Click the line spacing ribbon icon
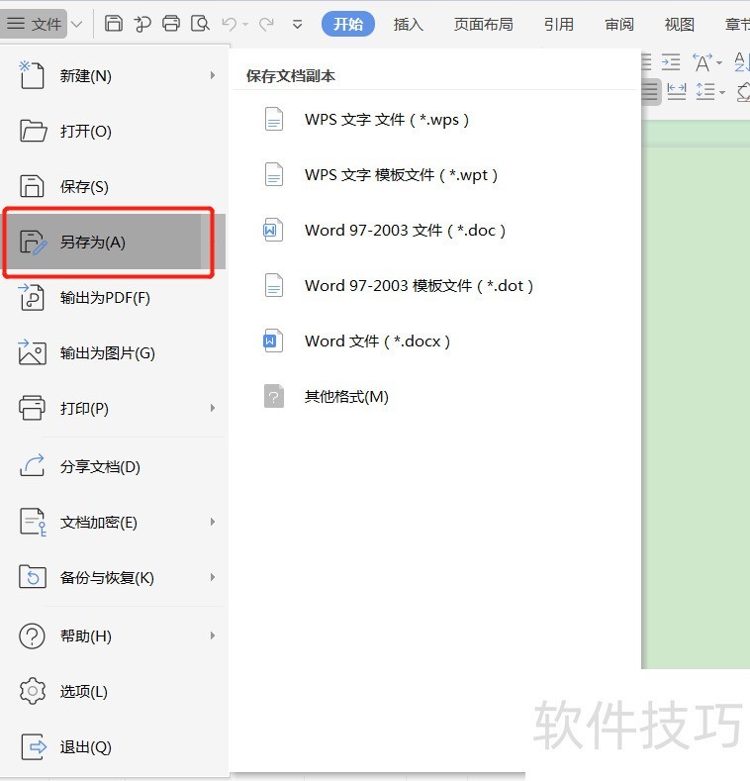This screenshot has height=781, width=750. pyautogui.click(x=705, y=92)
